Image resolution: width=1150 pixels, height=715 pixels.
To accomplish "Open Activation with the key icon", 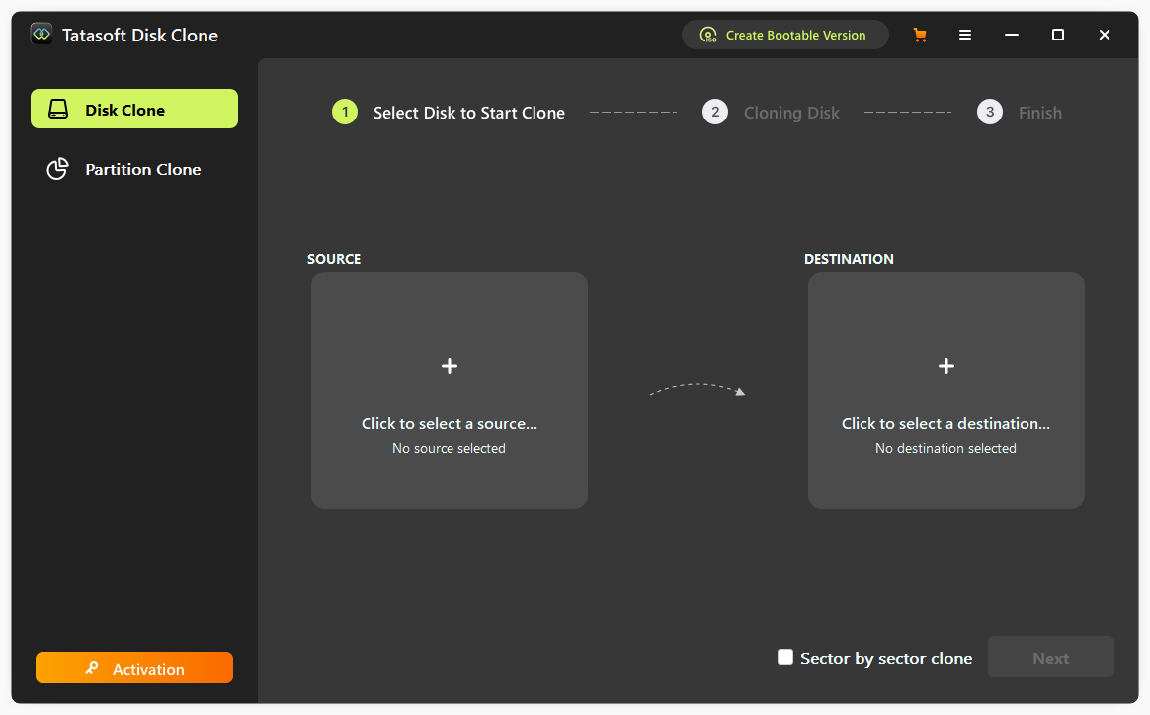I will pyautogui.click(x=134, y=669).
